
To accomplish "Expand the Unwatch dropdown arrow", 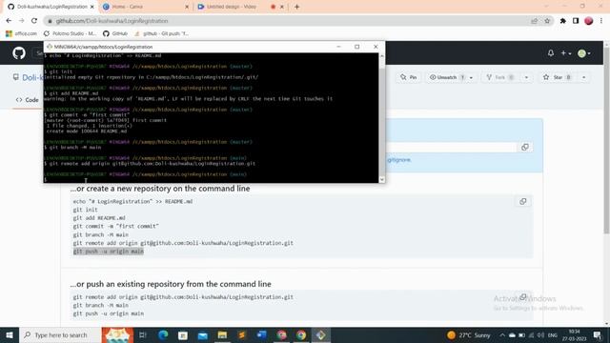I will (x=471, y=77).
